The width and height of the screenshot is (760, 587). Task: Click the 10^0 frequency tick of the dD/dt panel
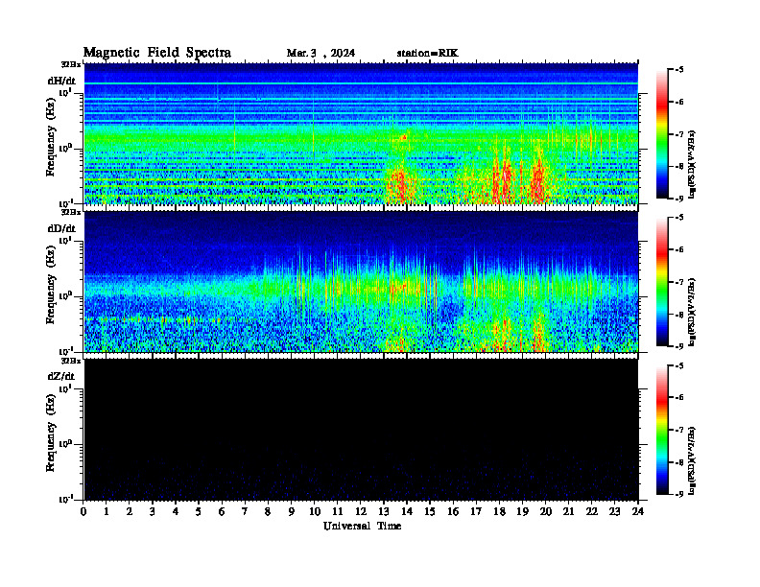pos(65,295)
